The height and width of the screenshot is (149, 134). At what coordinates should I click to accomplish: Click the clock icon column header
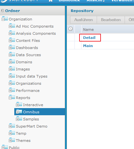tap(71, 29)
